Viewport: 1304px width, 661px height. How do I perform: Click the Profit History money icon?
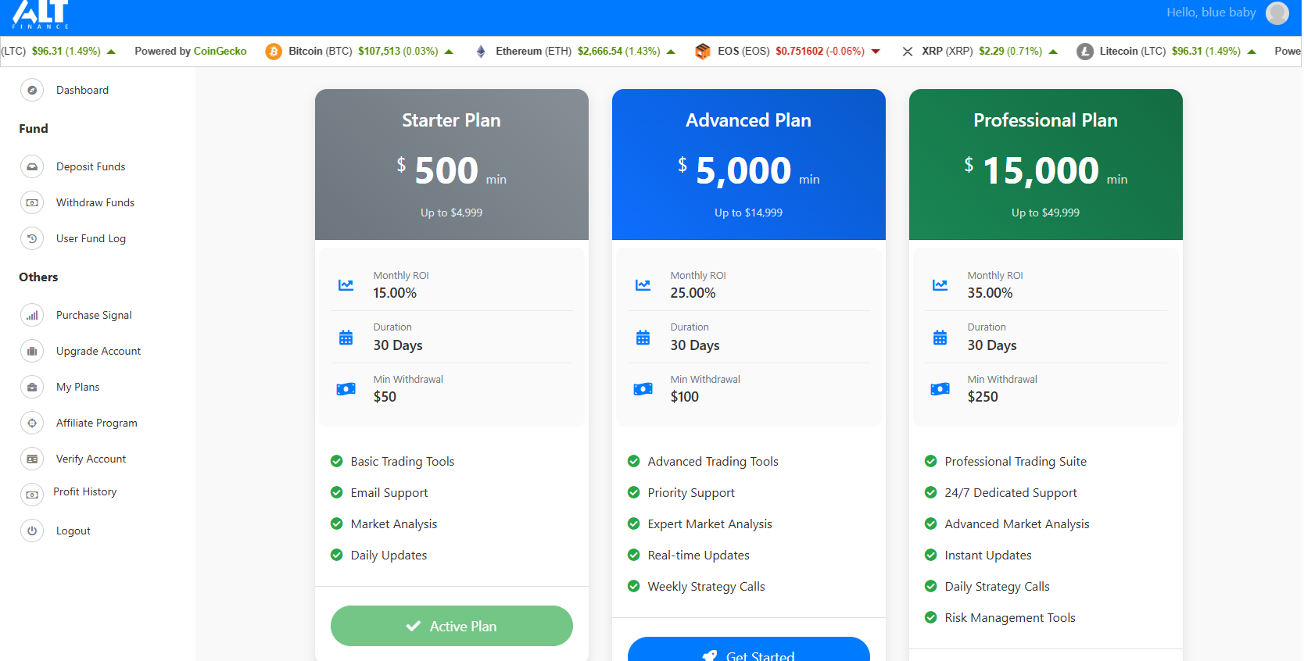(x=32, y=495)
